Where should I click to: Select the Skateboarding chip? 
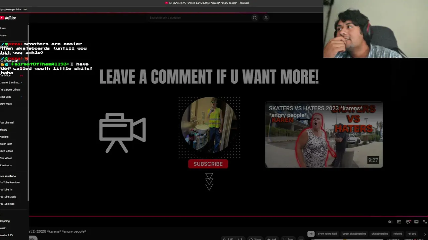[x=380, y=234]
